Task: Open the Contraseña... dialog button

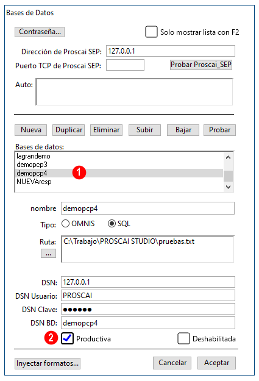Action: click(x=40, y=32)
